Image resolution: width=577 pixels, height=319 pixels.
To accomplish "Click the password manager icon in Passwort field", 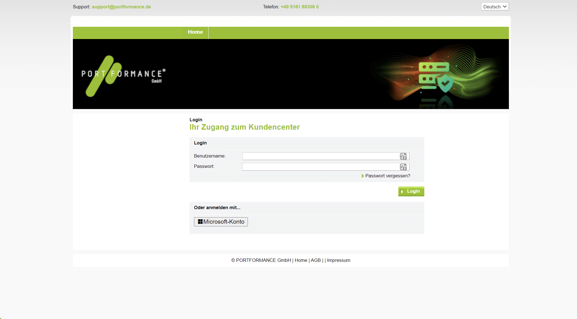I will 403,167.
